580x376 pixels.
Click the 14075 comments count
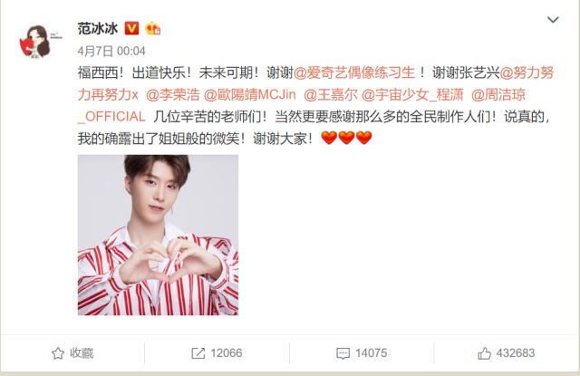[371, 353]
